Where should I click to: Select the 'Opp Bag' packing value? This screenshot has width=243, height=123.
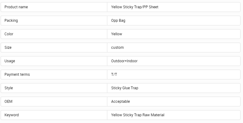pos(118,21)
